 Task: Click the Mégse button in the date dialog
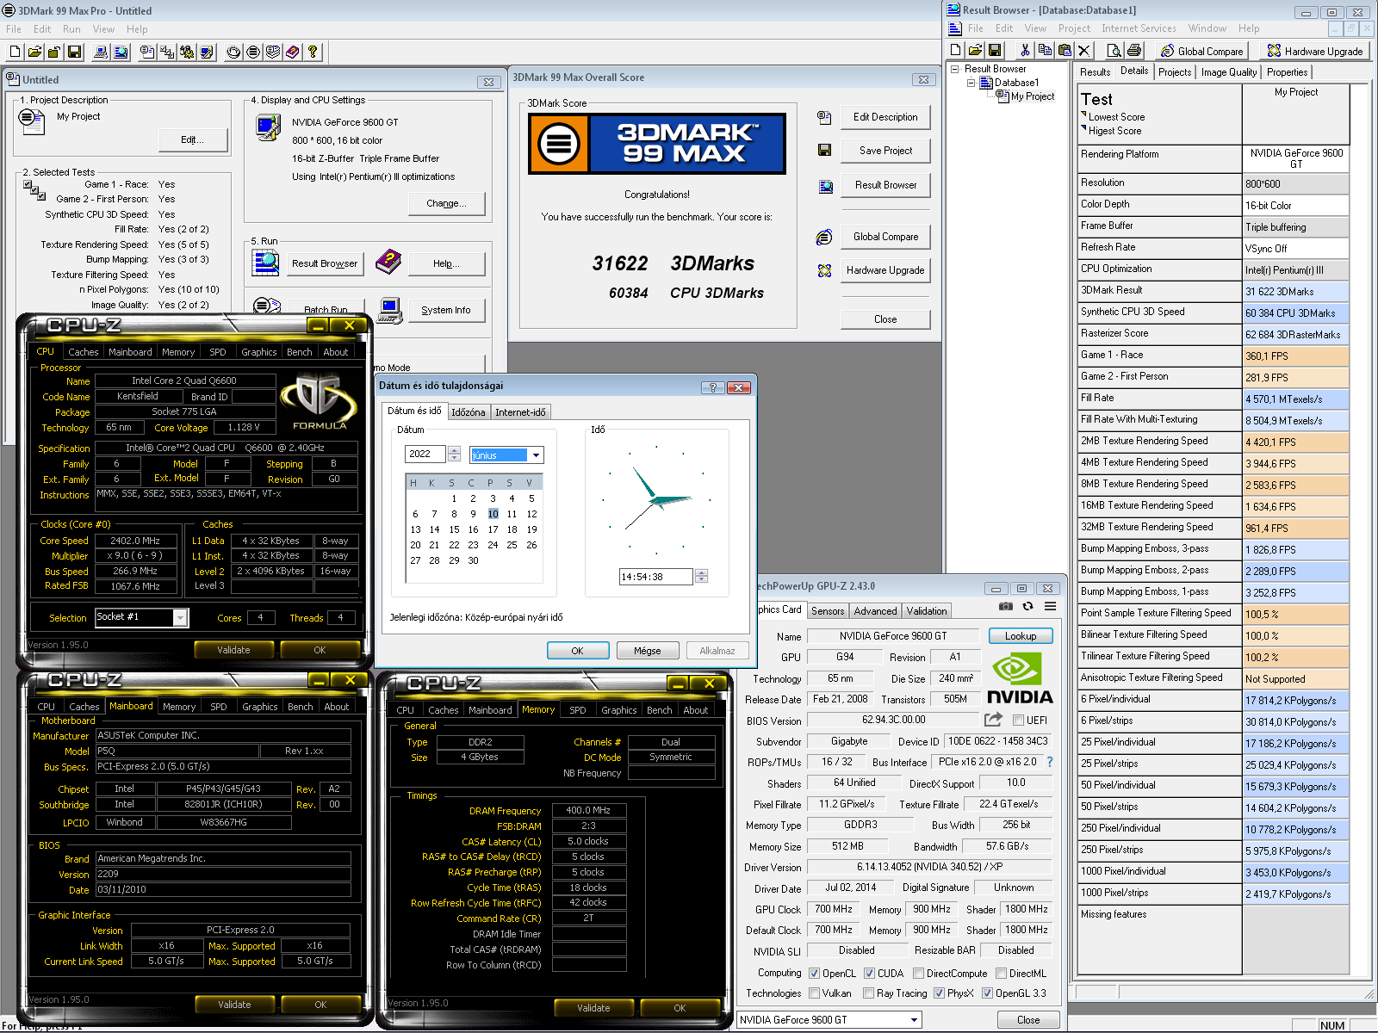[x=648, y=651]
